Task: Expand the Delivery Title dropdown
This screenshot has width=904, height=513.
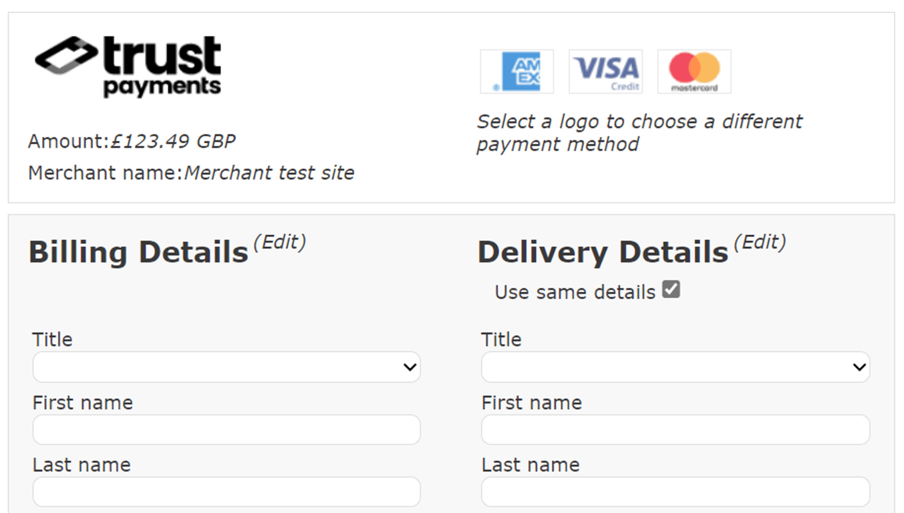Action: coord(675,367)
